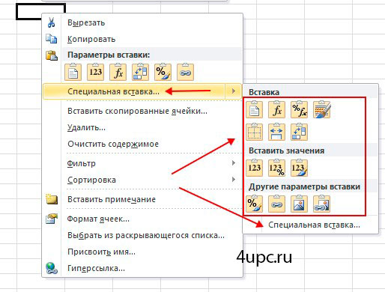Open the Фильтр menu entry

[81, 163]
